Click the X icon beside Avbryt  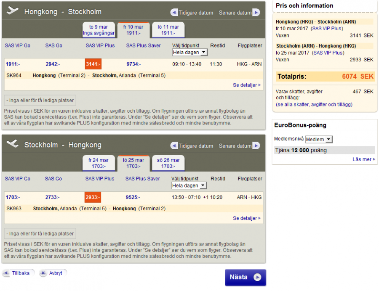click(x=43, y=273)
